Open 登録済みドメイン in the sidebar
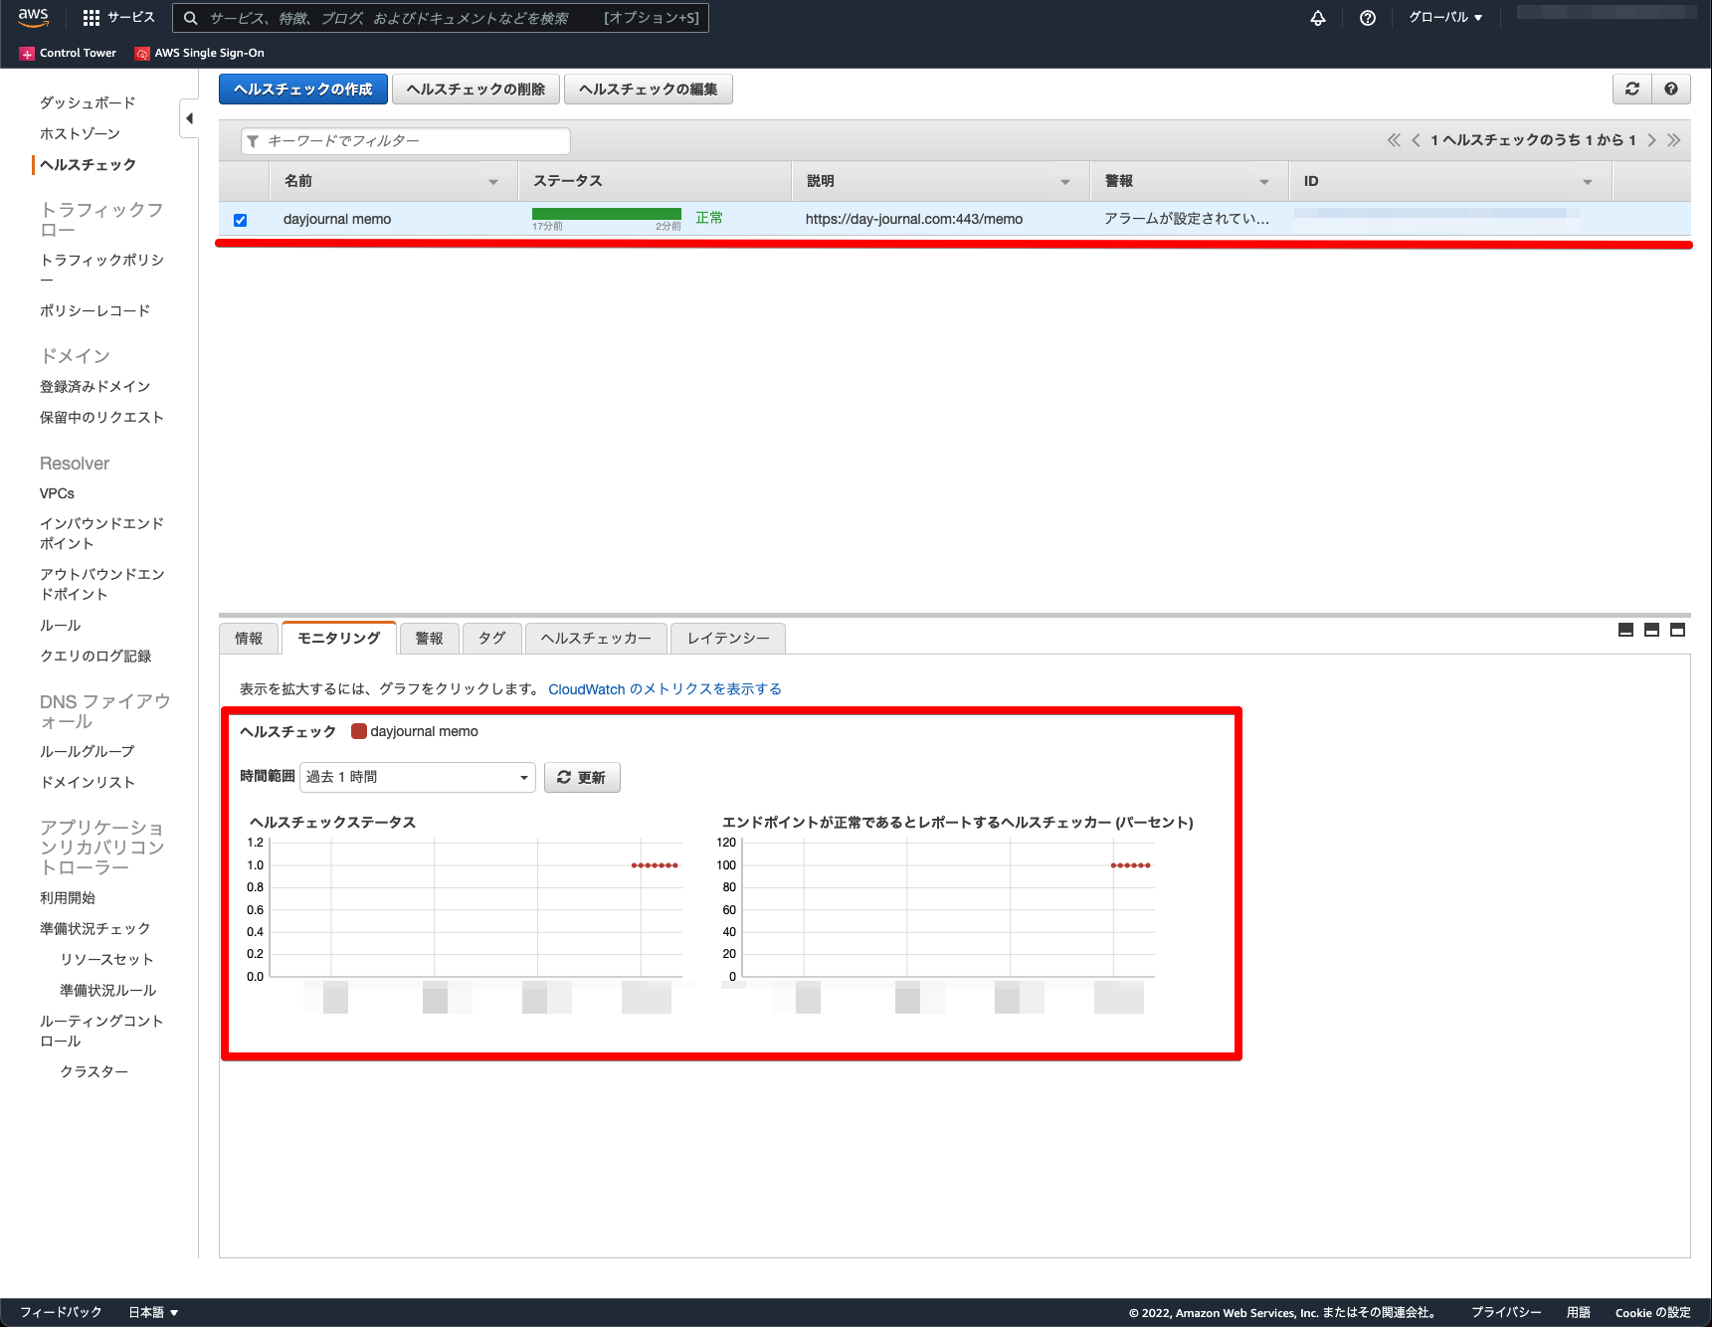Viewport: 1712px width, 1327px height. click(95, 386)
